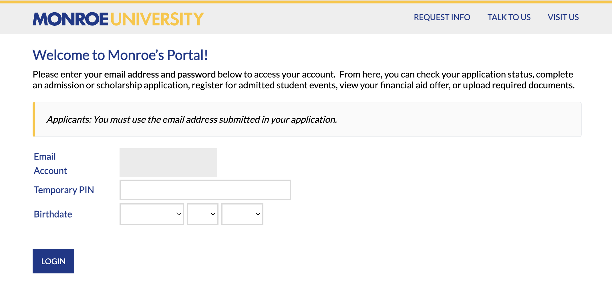Click the yellow UNIVERSITY word in logo
Viewport: 612px width, 286px height.
(x=157, y=19)
